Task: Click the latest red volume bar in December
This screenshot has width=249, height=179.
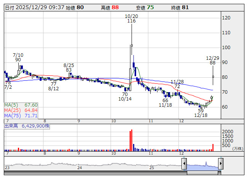Action: 213,147
